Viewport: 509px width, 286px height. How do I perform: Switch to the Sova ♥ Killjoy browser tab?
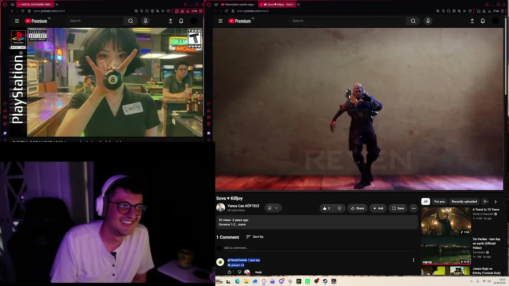pos(278,4)
